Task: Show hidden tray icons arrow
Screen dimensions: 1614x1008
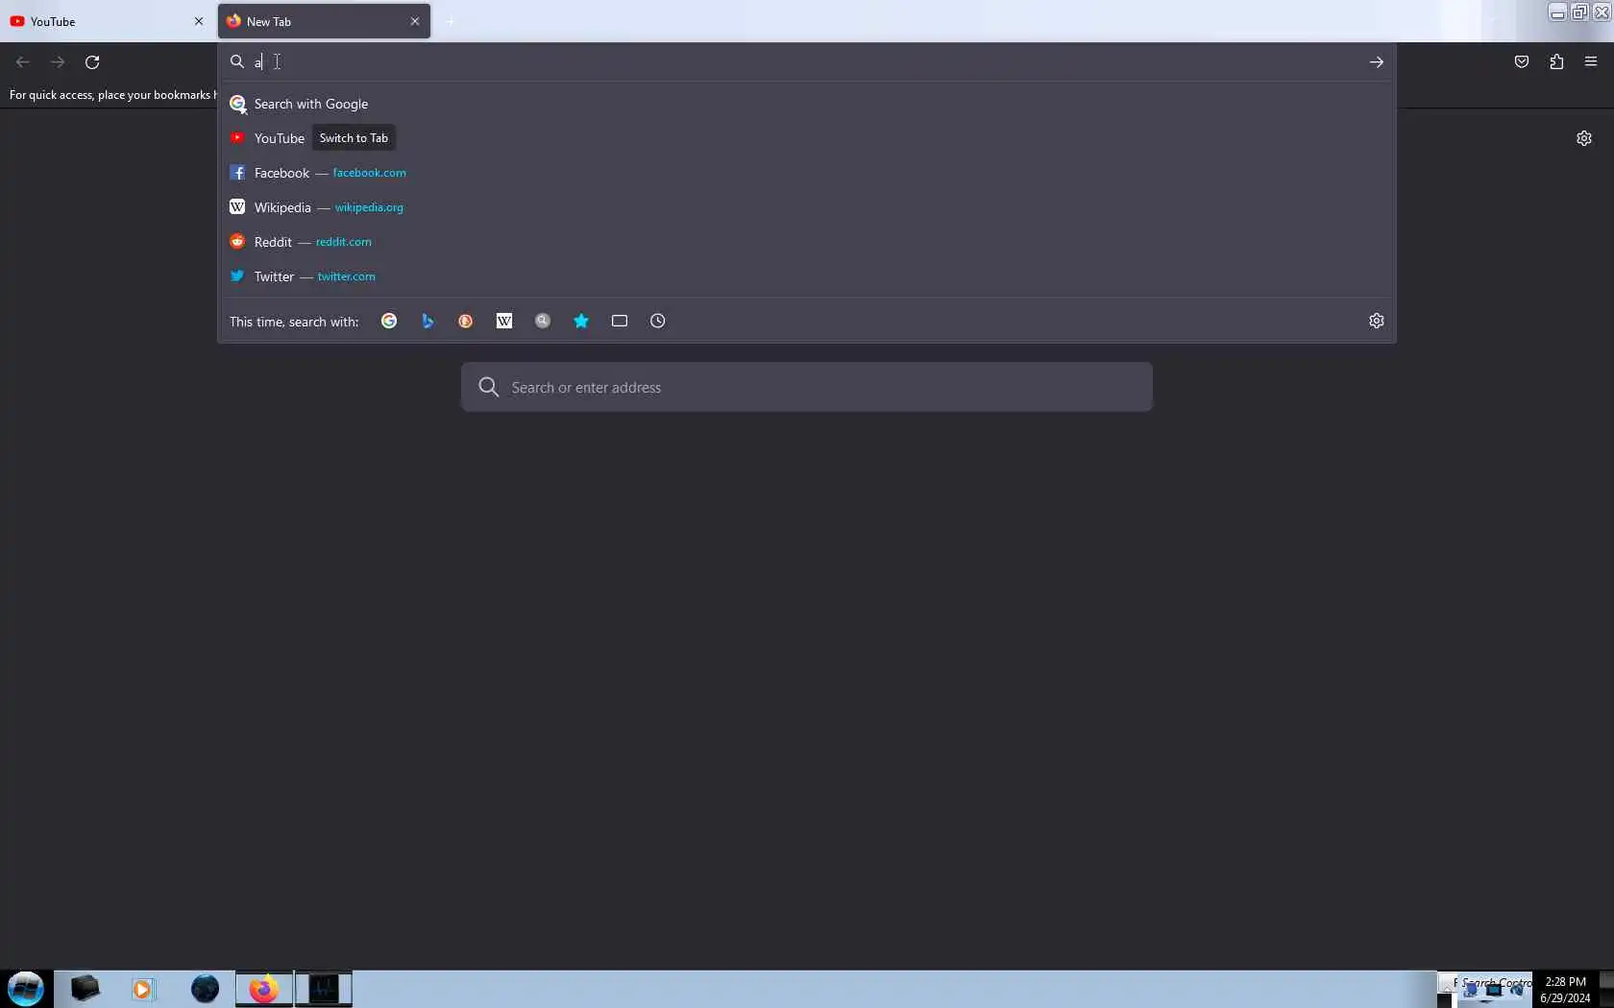Action: coord(1446,986)
